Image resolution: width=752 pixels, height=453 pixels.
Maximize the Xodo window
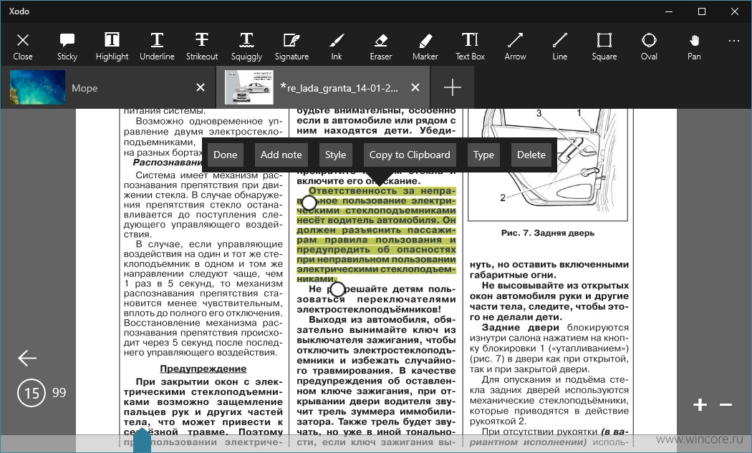pyautogui.click(x=702, y=11)
